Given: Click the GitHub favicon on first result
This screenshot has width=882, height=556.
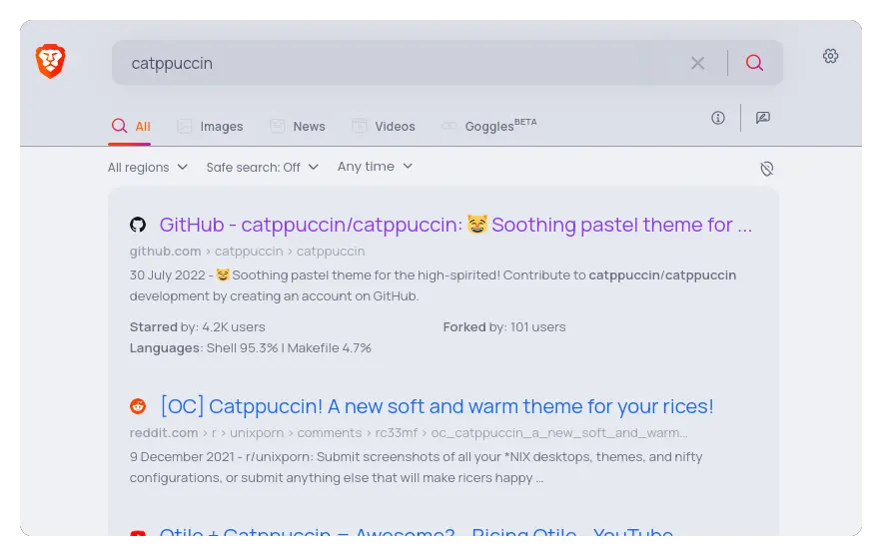Looking at the screenshot, I should pos(138,225).
